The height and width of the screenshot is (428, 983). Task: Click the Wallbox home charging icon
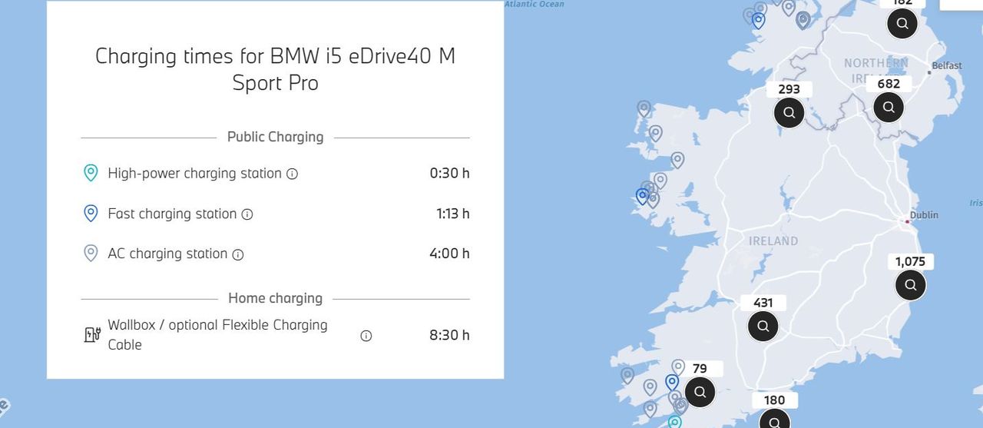[x=92, y=334]
